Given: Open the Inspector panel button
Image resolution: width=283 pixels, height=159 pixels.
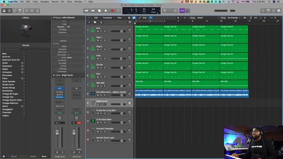Looking at the screenshot, I should click(9, 11).
